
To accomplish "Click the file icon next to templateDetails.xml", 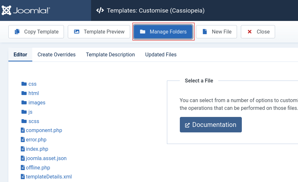I will pyautogui.click(x=23, y=177).
